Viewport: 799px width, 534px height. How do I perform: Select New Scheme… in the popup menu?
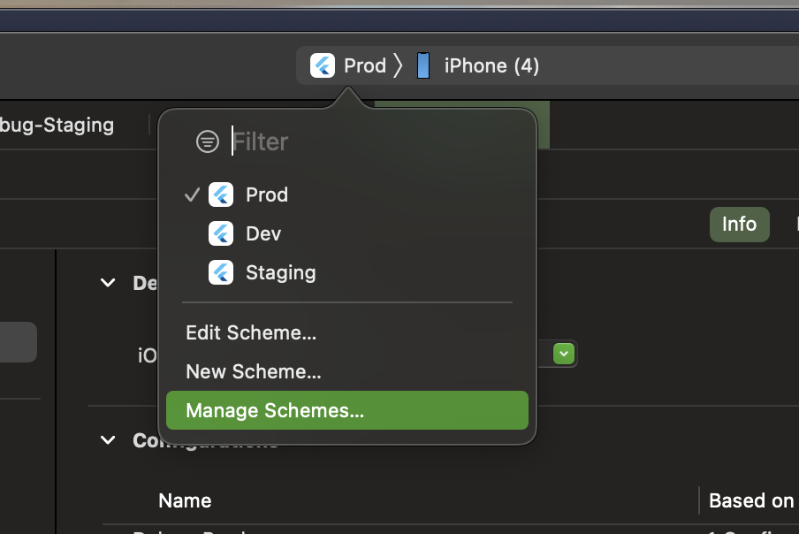(254, 371)
